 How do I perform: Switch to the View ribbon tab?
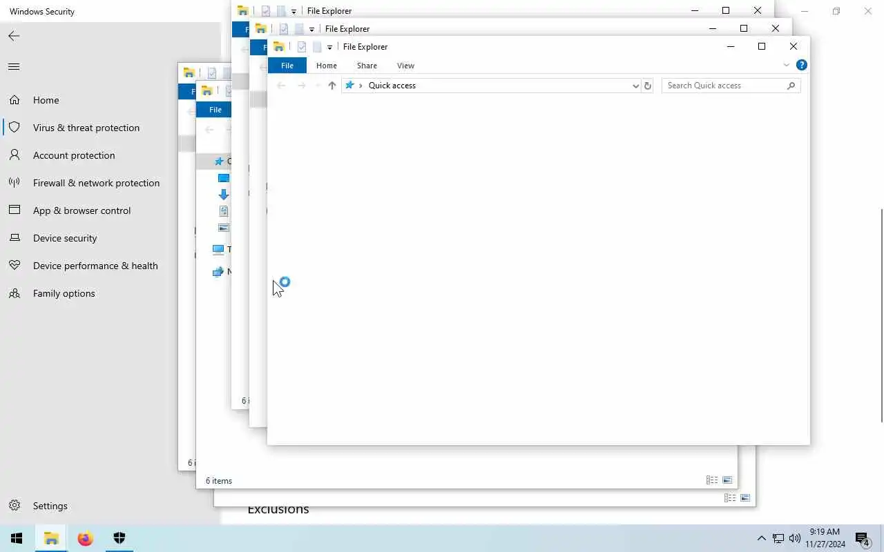tap(405, 66)
